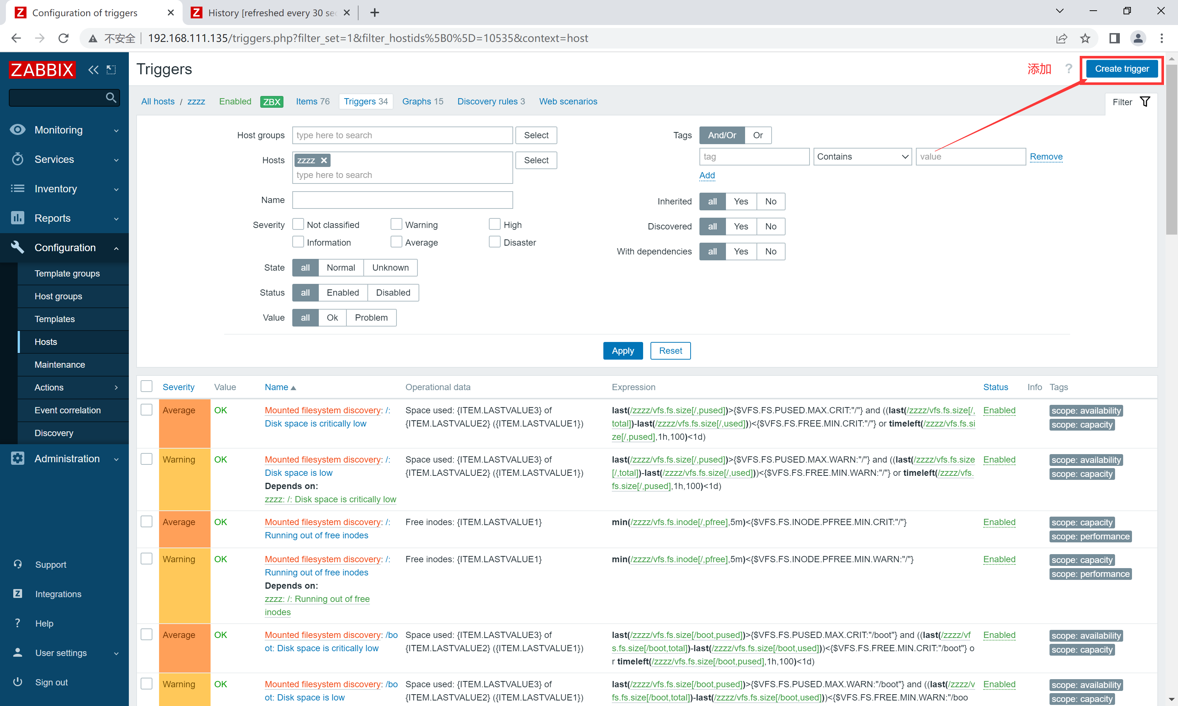Click the Reports navigation icon
1178x706 pixels.
coord(18,218)
